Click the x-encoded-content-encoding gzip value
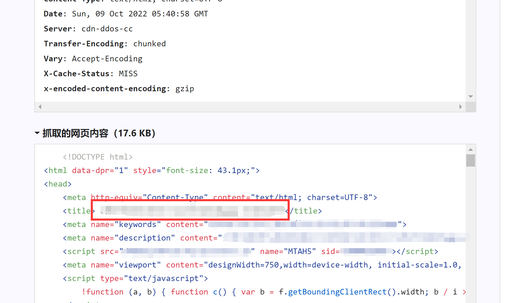This screenshot has width=520, height=303. [x=184, y=89]
